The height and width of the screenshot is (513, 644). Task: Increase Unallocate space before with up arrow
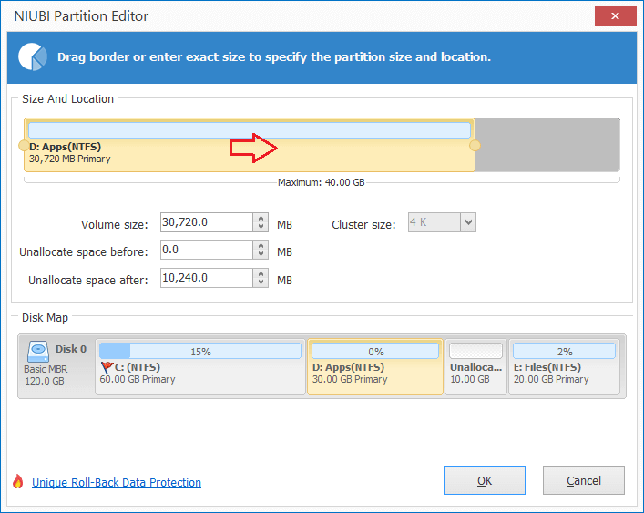pyautogui.click(x=261, y=246)
